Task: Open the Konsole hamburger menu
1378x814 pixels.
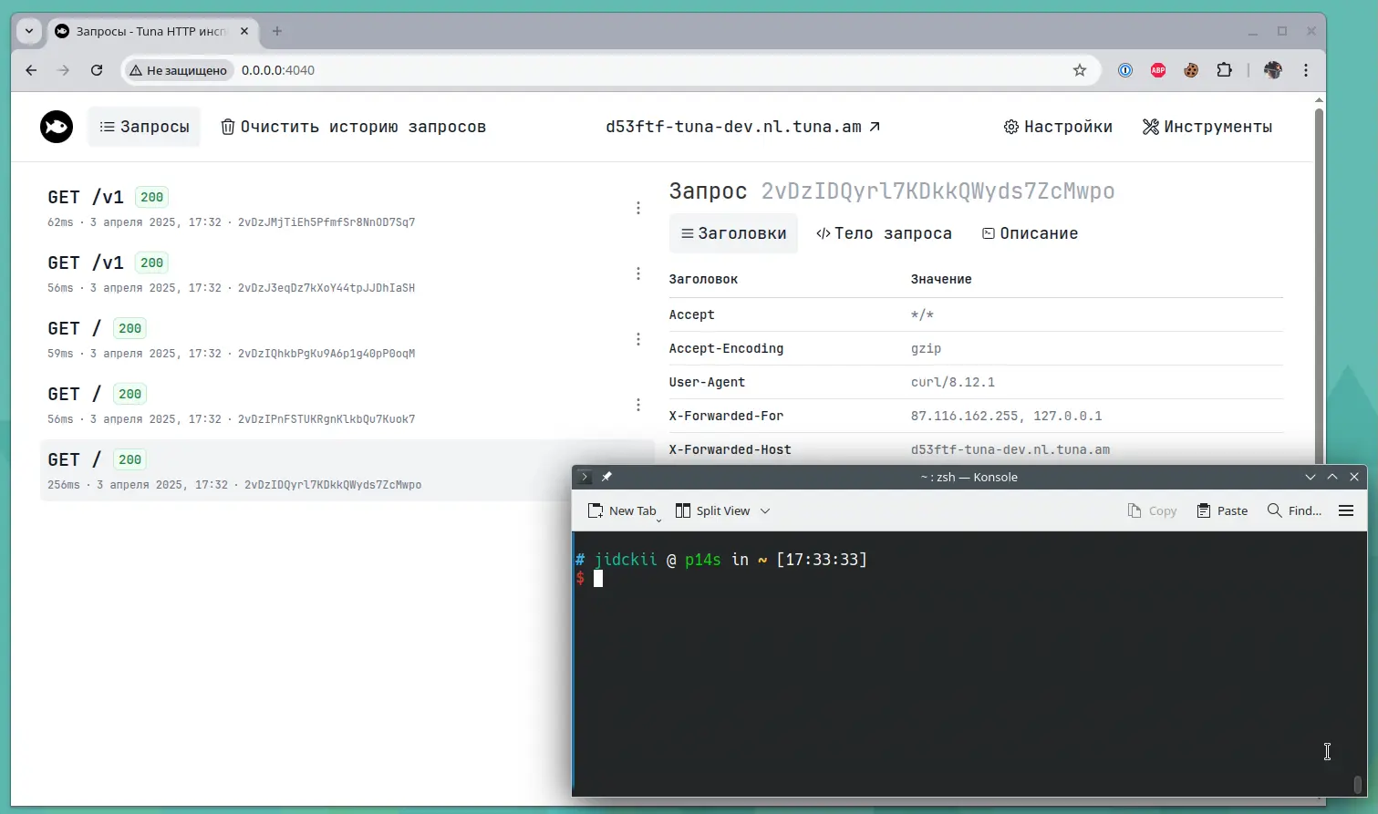Action: (1345, 510)
